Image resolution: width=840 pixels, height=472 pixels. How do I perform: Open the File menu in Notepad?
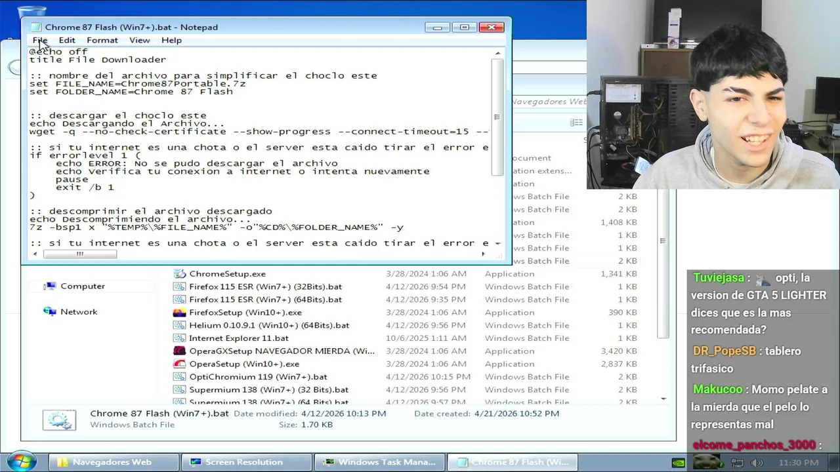(39, 40)
